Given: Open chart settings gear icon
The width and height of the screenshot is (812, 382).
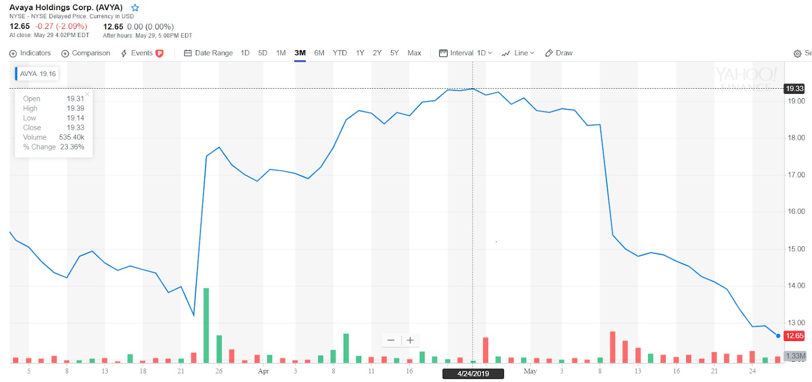Looking at the screenshot, I should (x=797, y=54).
